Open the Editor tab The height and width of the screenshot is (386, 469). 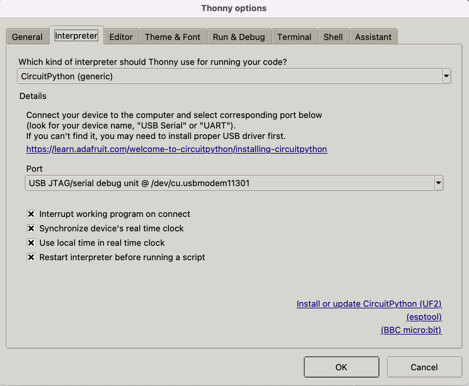(x=121, y=37)
